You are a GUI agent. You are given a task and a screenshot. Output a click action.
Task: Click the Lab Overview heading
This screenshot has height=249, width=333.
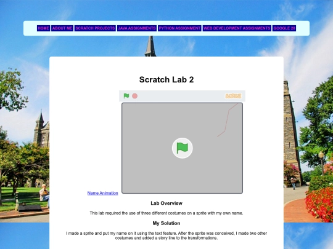(166, 204)
